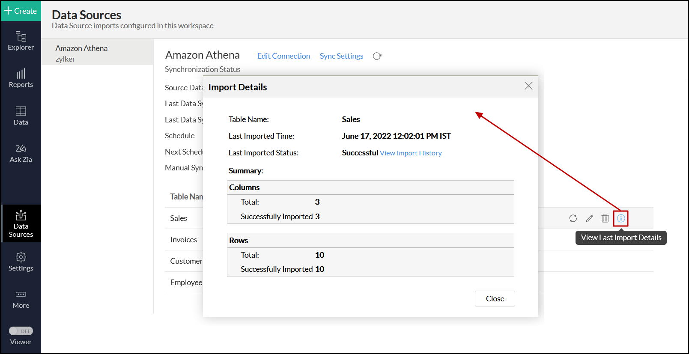Viewport: 689px width, 354px height.
Task: Close the Import Details dialog with X
Action: (x=528, y=86)
